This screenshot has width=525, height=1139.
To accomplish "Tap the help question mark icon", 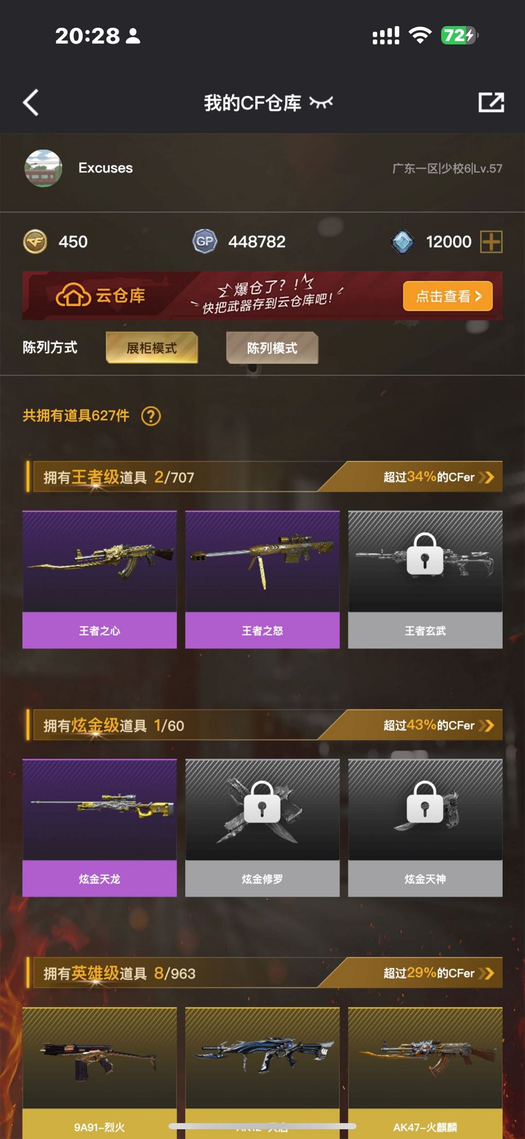I will 151,416.
